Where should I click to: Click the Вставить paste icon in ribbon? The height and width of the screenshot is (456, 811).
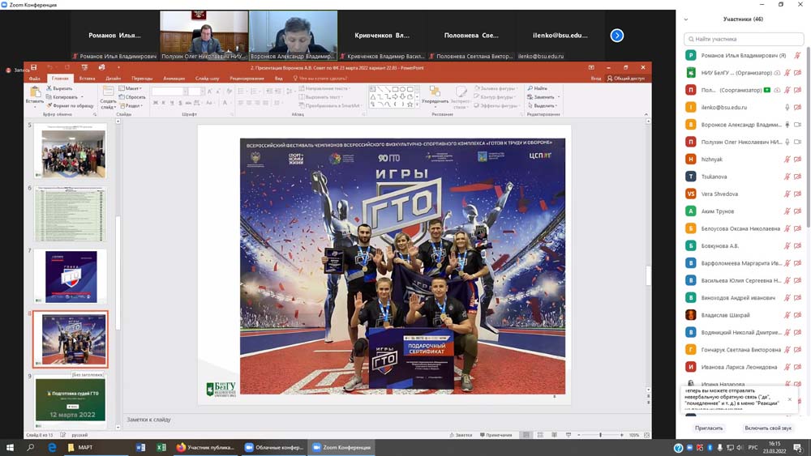34,92
